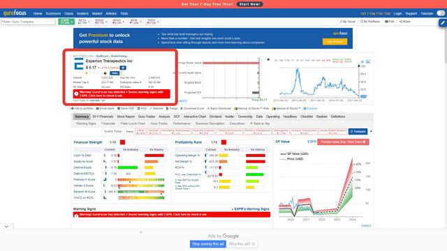Click the blue plus button beside the price
The height and width of the screenshot is (251, 447).
point(123,68)
